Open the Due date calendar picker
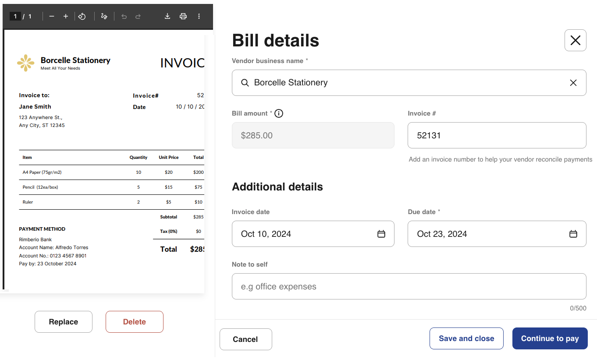This screenshot has height=359, width=597. pyautogui.click(x=573, y=234)
